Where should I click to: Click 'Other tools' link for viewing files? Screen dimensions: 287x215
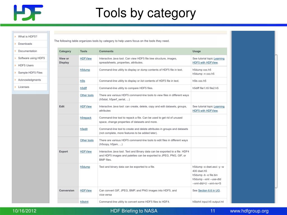point(87,95)
